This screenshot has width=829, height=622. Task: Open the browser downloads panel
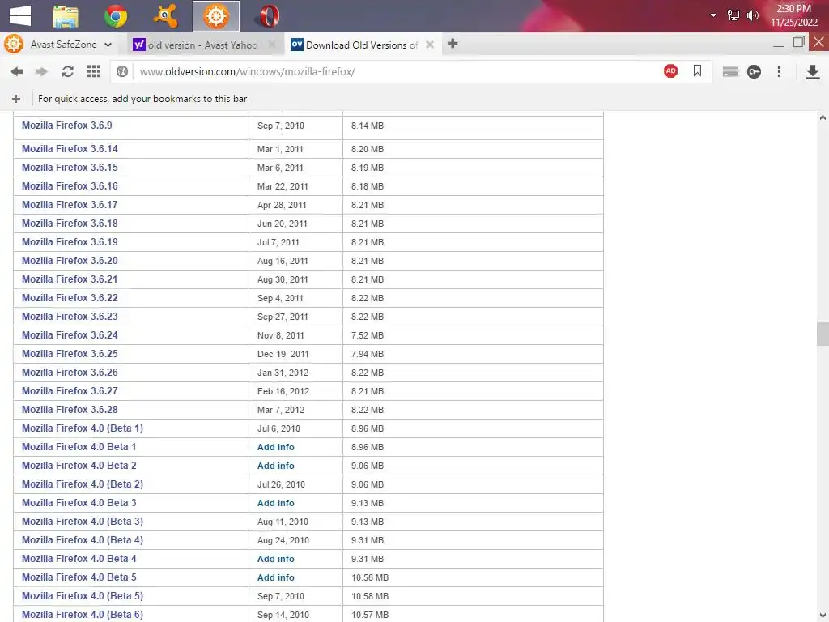pos(812,71)
